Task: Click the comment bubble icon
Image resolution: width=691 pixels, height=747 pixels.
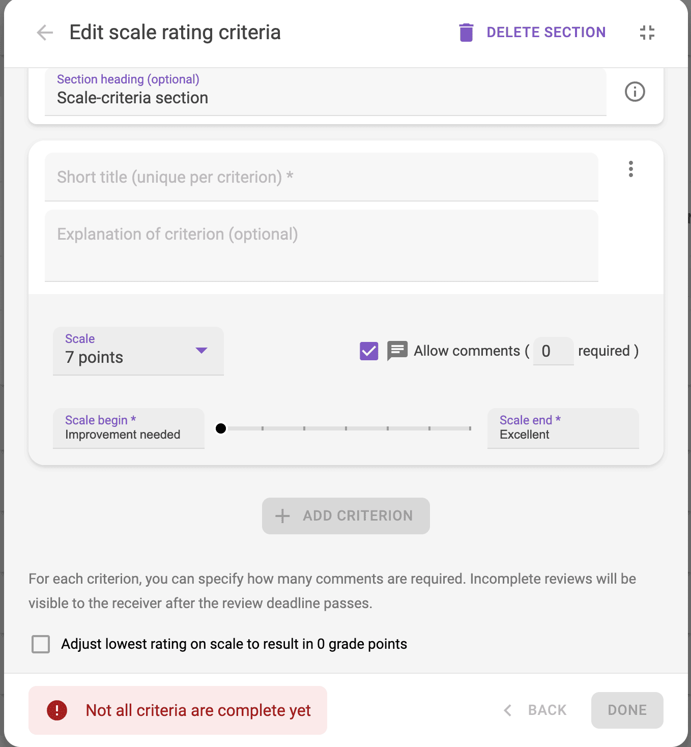Action: coord(397,351)
